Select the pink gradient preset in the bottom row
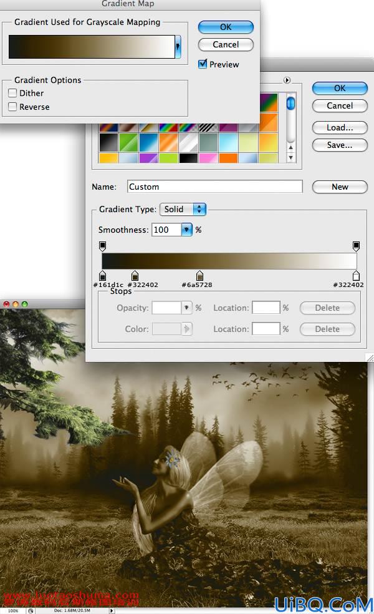The image size is (374, 614). coord(209,158)
